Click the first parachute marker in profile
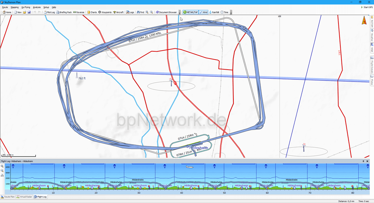Image resolution: width=374 pixels, height=203 pixels. [x=13, y=166]
